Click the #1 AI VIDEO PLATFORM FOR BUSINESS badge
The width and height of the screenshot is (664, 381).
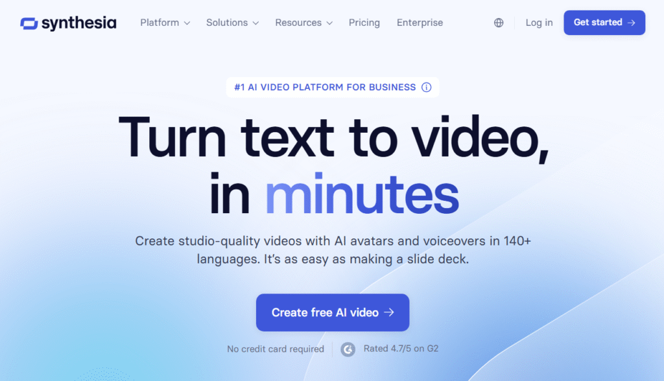(333, 87)
